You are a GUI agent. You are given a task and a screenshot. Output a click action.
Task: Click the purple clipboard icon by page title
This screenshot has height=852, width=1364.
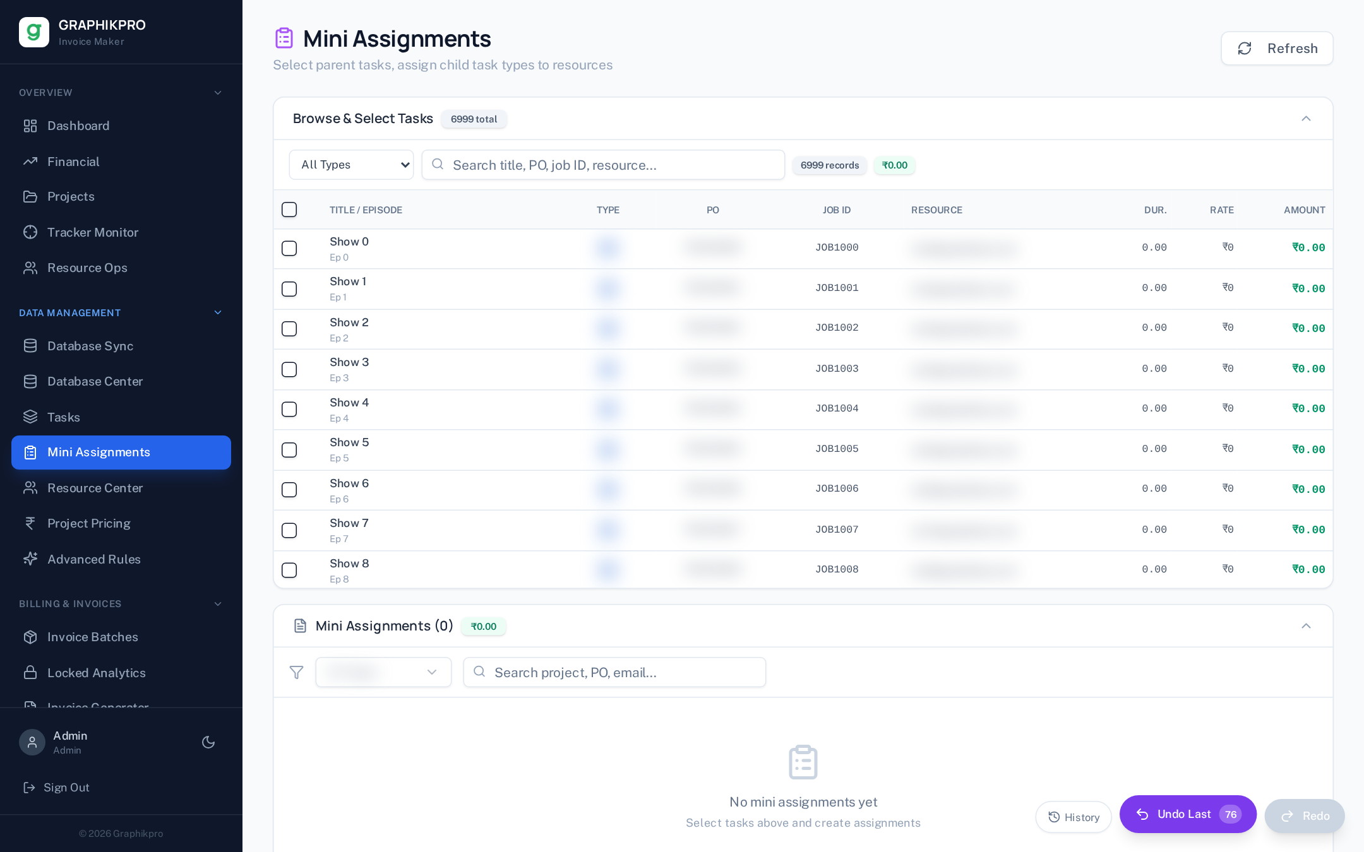click(284, 38)
